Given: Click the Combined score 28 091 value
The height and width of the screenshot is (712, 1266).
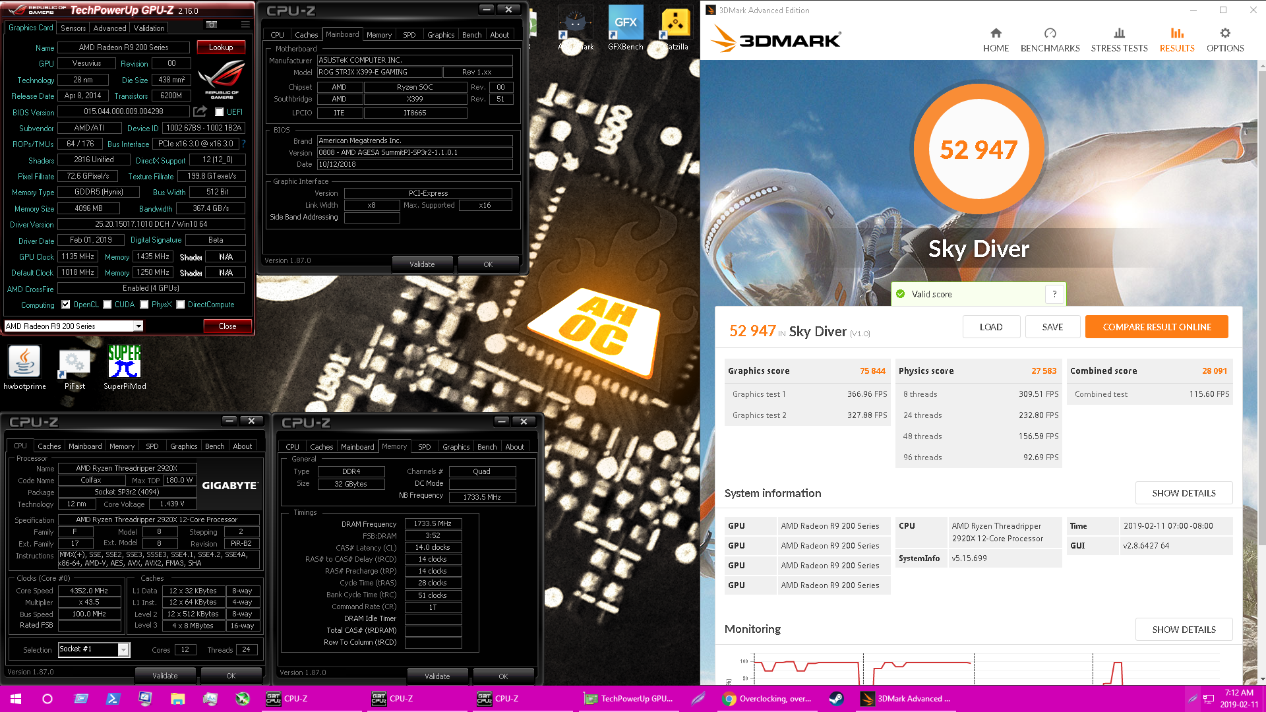Looking at the screenshot, I should (x=1215, y=371).
